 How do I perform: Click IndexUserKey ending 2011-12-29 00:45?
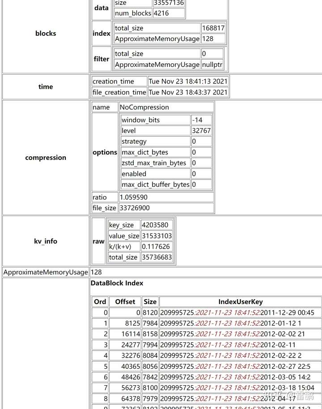point(237,313)
